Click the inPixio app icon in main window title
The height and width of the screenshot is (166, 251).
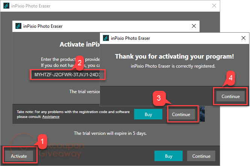tap(6, 6)
